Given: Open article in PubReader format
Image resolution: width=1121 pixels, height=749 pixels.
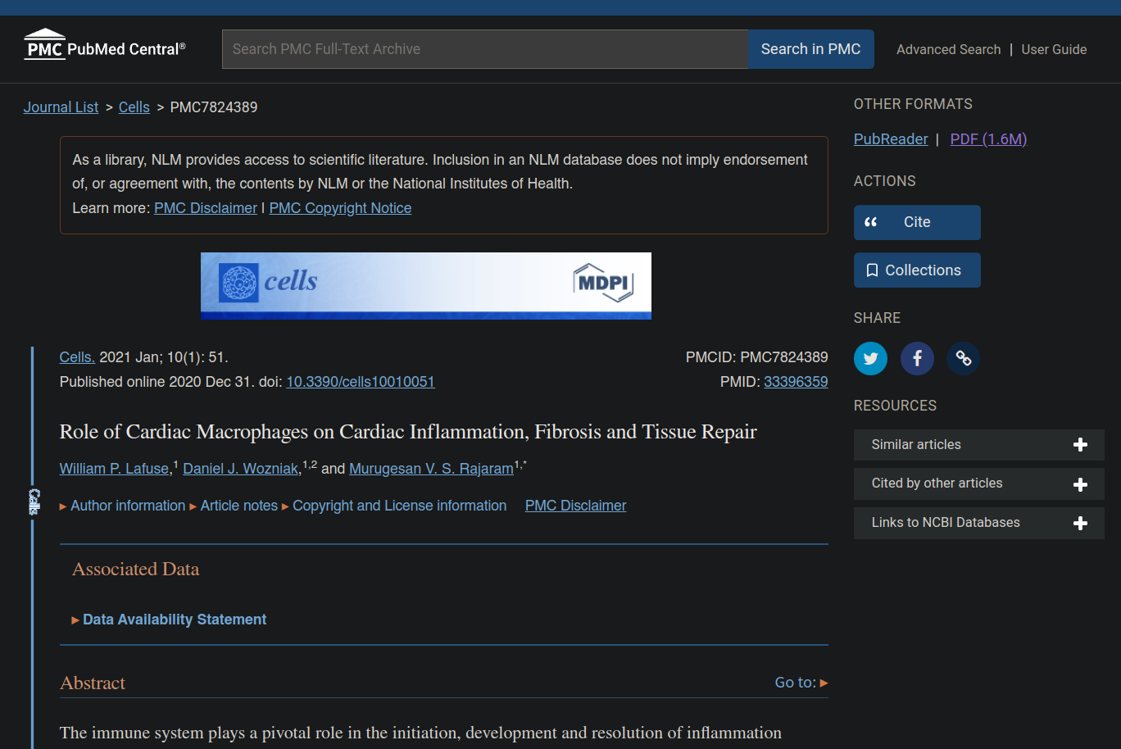Looking at the screenshot, I should [891, 139].
